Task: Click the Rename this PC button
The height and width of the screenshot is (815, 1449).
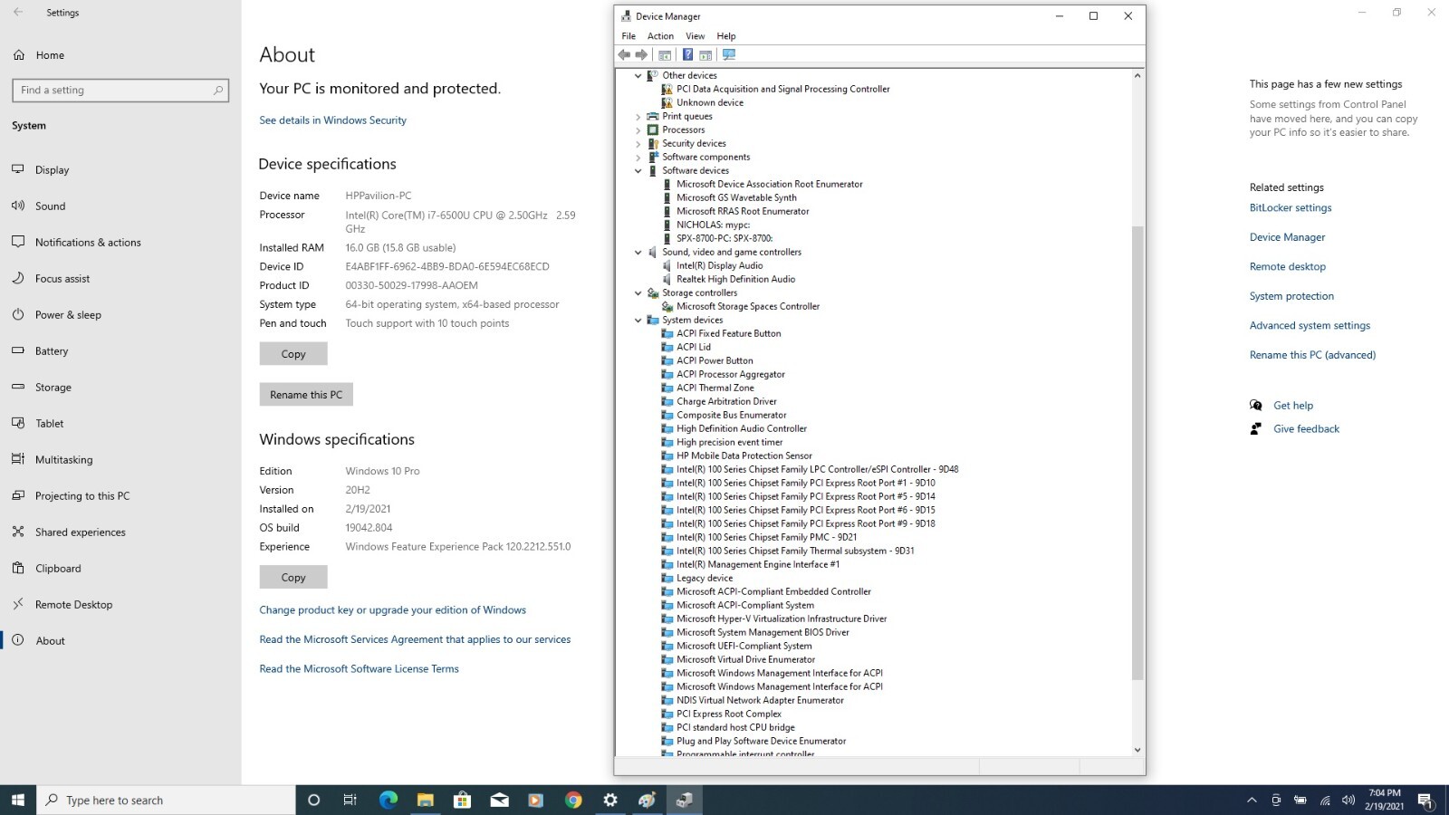Action: pos(306,395)
